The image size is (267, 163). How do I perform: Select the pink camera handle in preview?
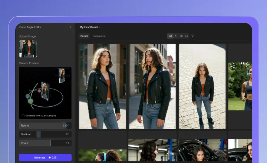pos(39,91)
